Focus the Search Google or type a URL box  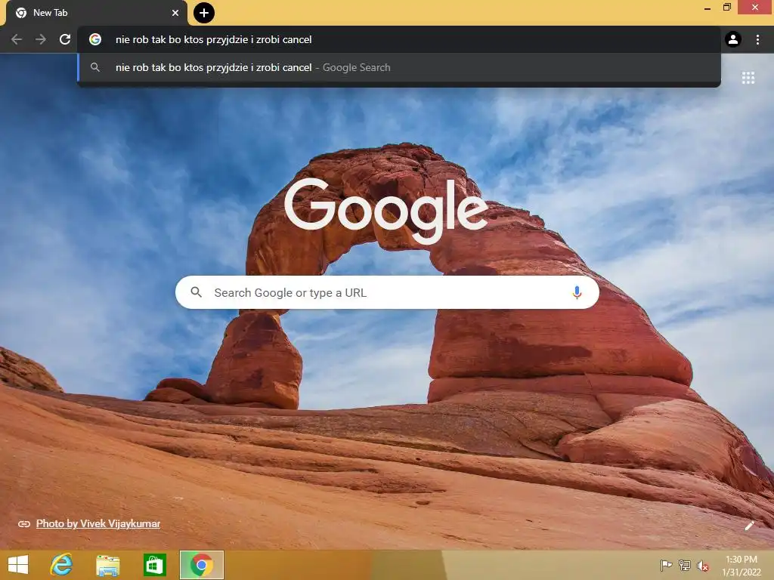(387, 292)
